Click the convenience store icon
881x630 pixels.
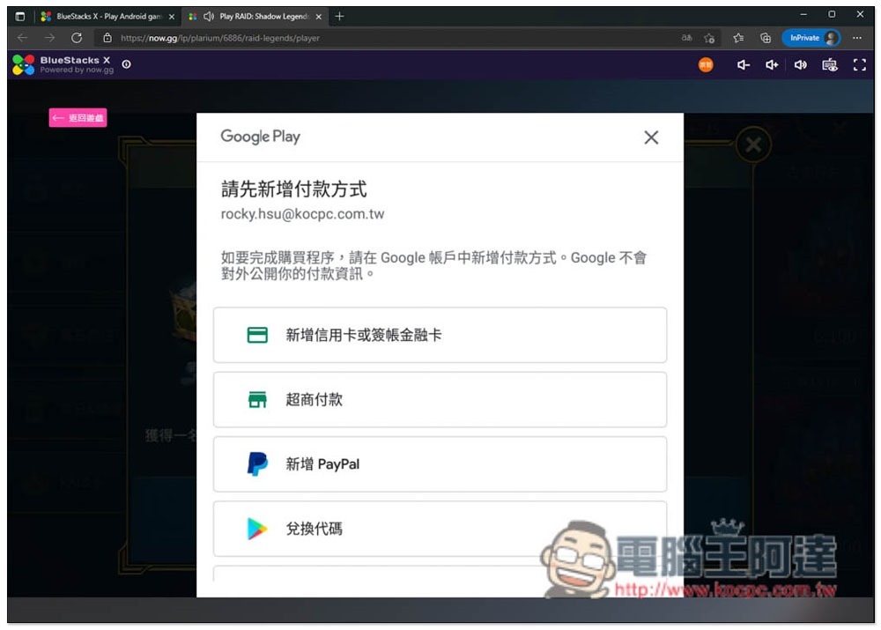coord(257,399)
